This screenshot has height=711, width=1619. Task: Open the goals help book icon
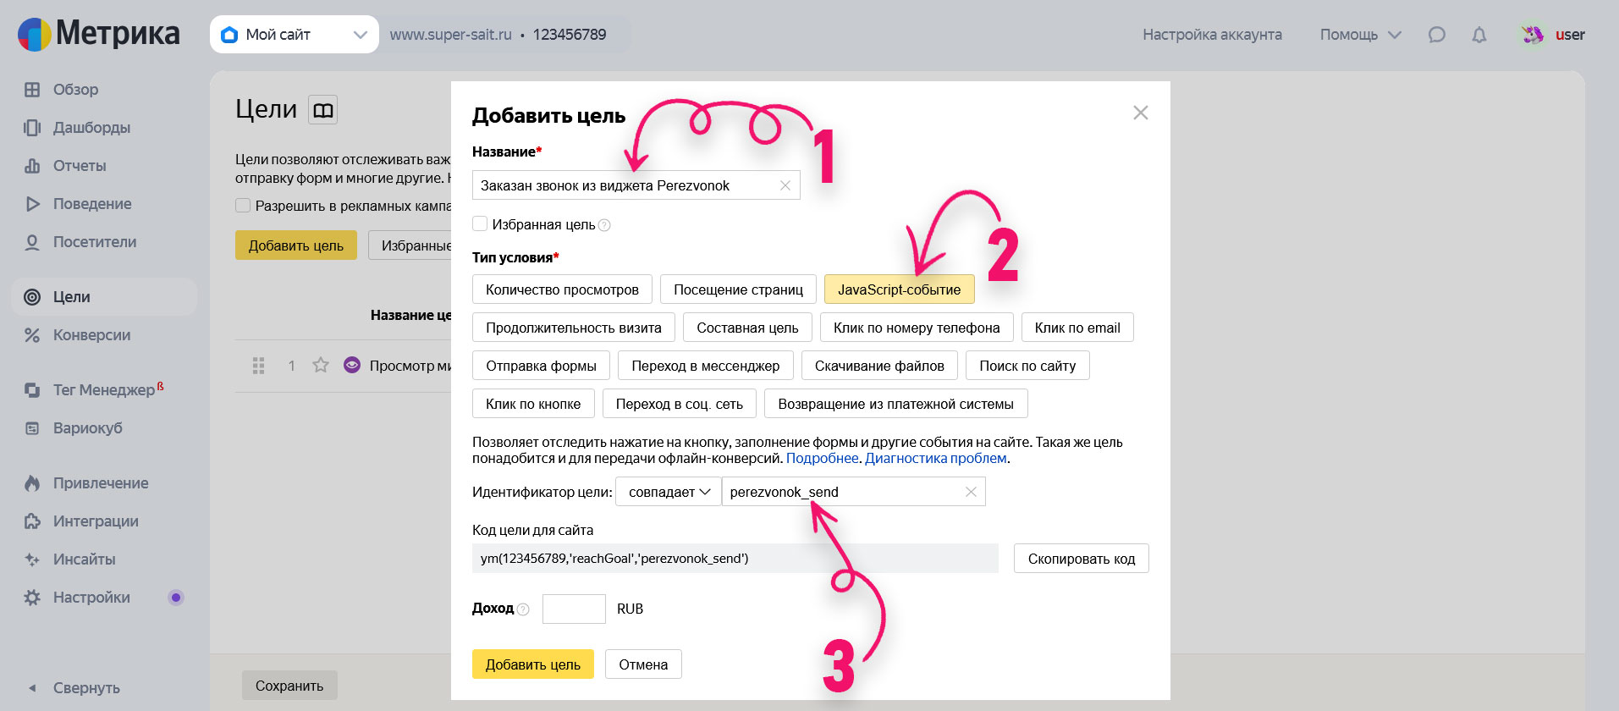tap(322, 110)
